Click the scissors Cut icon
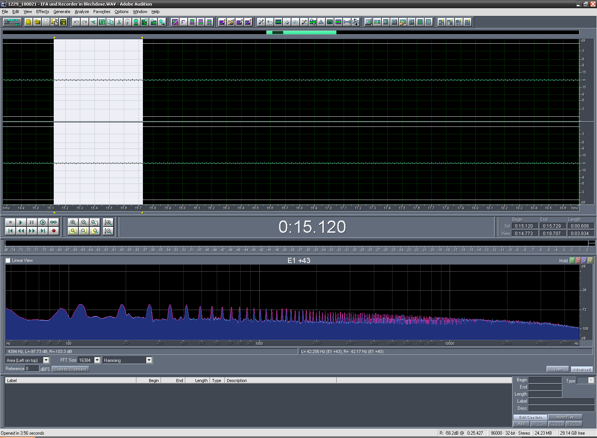The image size is (597, 438). [x=119, y=22]
